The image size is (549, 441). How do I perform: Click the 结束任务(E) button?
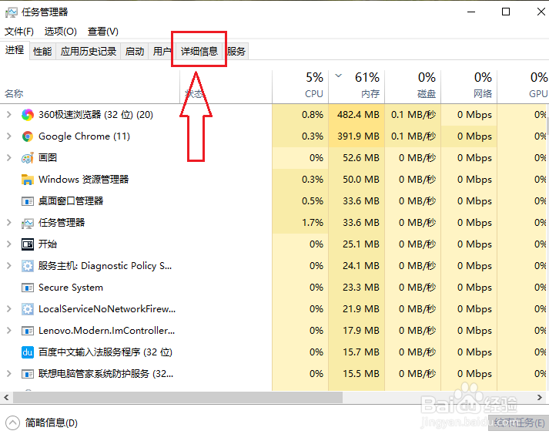[518, 423]
